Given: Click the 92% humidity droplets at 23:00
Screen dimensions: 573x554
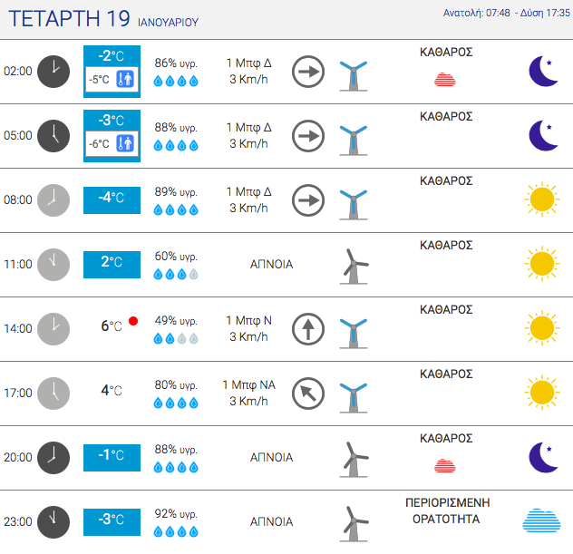Looking at the screenshot, I should (176, 531).
